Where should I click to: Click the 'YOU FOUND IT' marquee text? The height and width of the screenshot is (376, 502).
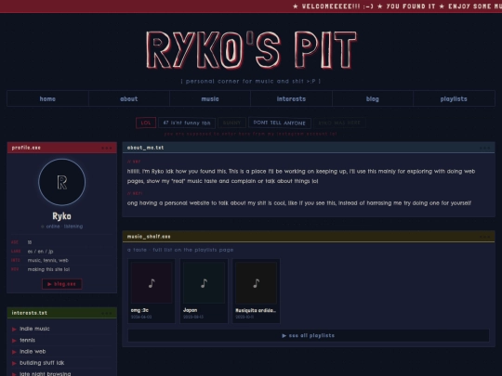[x=411, y=6]
